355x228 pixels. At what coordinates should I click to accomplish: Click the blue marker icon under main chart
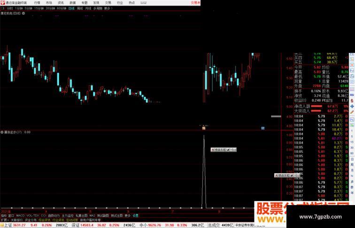(262, 128)
